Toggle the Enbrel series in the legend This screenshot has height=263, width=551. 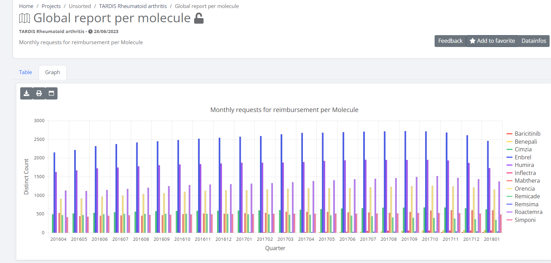coord(523,157)
